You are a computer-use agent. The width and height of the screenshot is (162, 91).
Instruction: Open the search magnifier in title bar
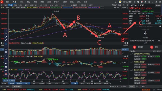pyautogui.click(x=115, y=2)
